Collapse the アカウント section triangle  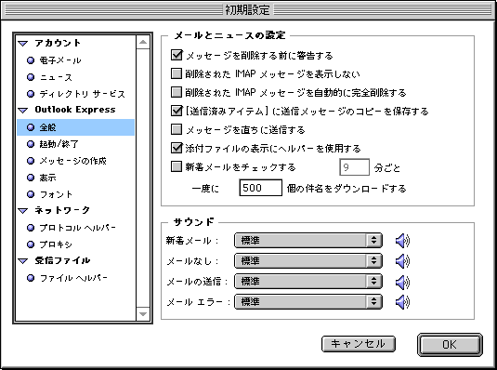(23, 44)
